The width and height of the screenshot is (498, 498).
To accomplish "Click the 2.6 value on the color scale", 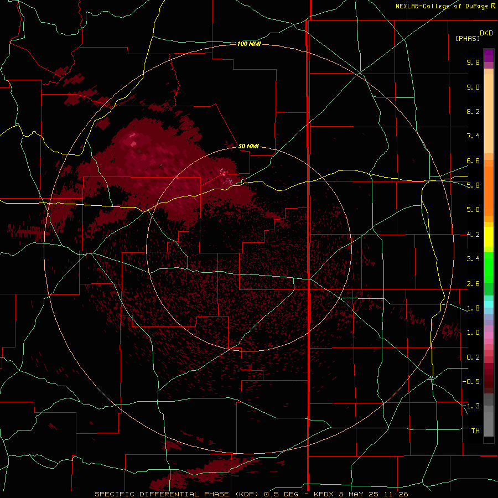I will (x=473, y=284).
